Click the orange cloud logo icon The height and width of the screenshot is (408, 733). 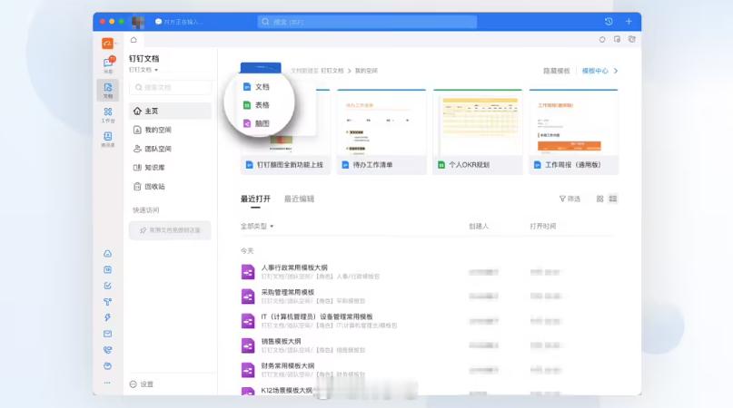pos(107,44)
